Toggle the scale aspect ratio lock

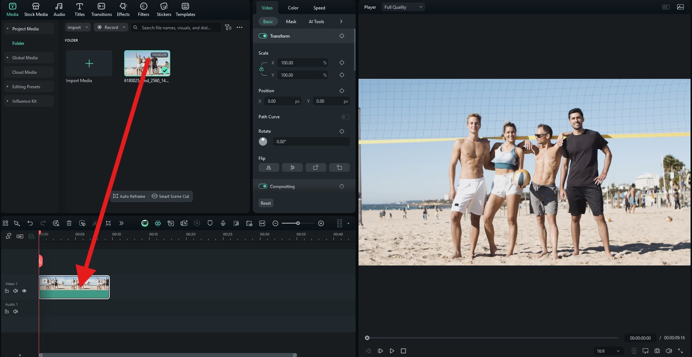261,69
